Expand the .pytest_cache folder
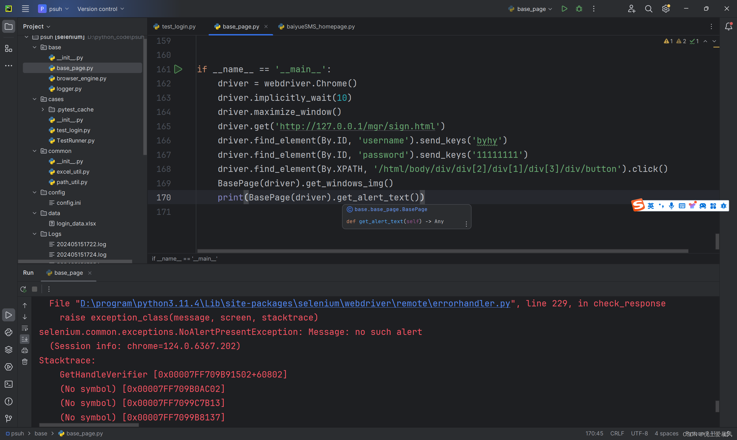The width and height of the screenshot is (737, 440). (x=43, y=109)
